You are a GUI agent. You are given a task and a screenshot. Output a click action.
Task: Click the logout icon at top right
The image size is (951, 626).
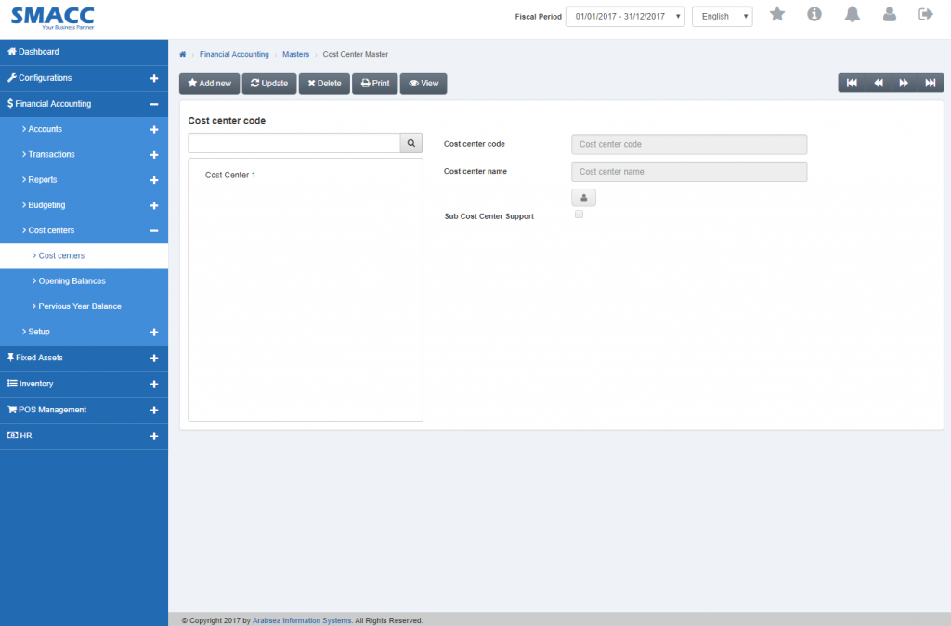(x=925, y=14)
